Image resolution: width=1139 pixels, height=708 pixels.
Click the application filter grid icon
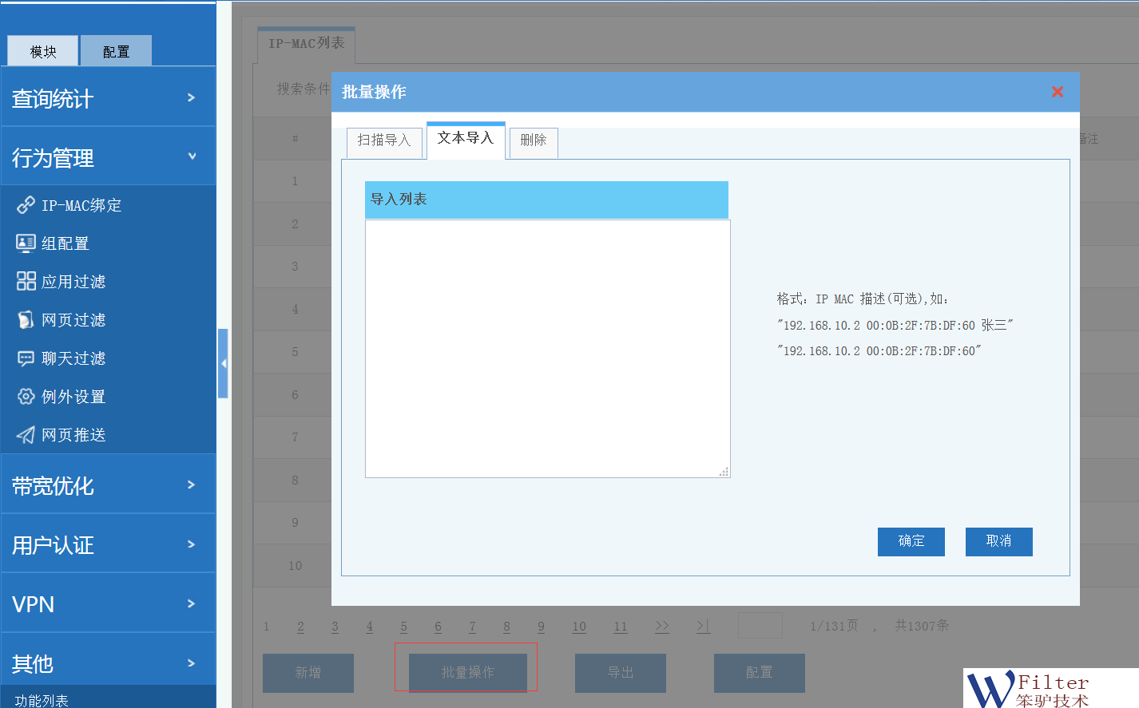click(26, 281)
